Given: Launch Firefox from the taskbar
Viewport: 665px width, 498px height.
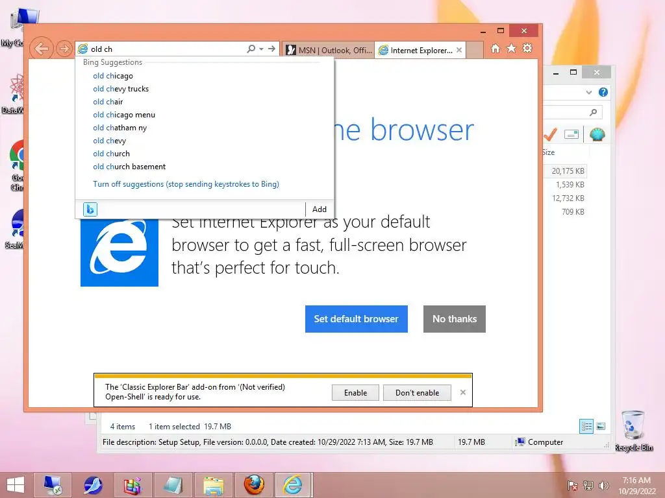Looking at the screenshot, I should point(254,485).
